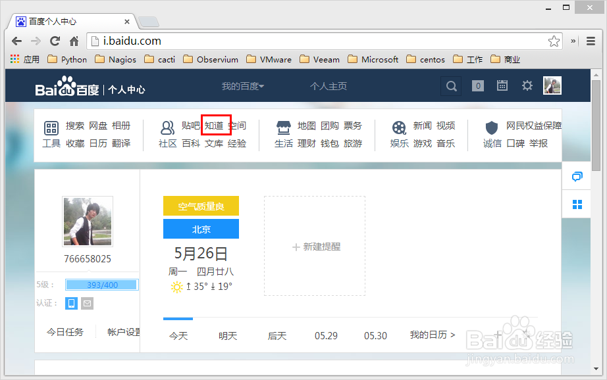Viewport: 607px width, 380px height.
Task: Open the 团购 link
Action: [x=330, y=126]
